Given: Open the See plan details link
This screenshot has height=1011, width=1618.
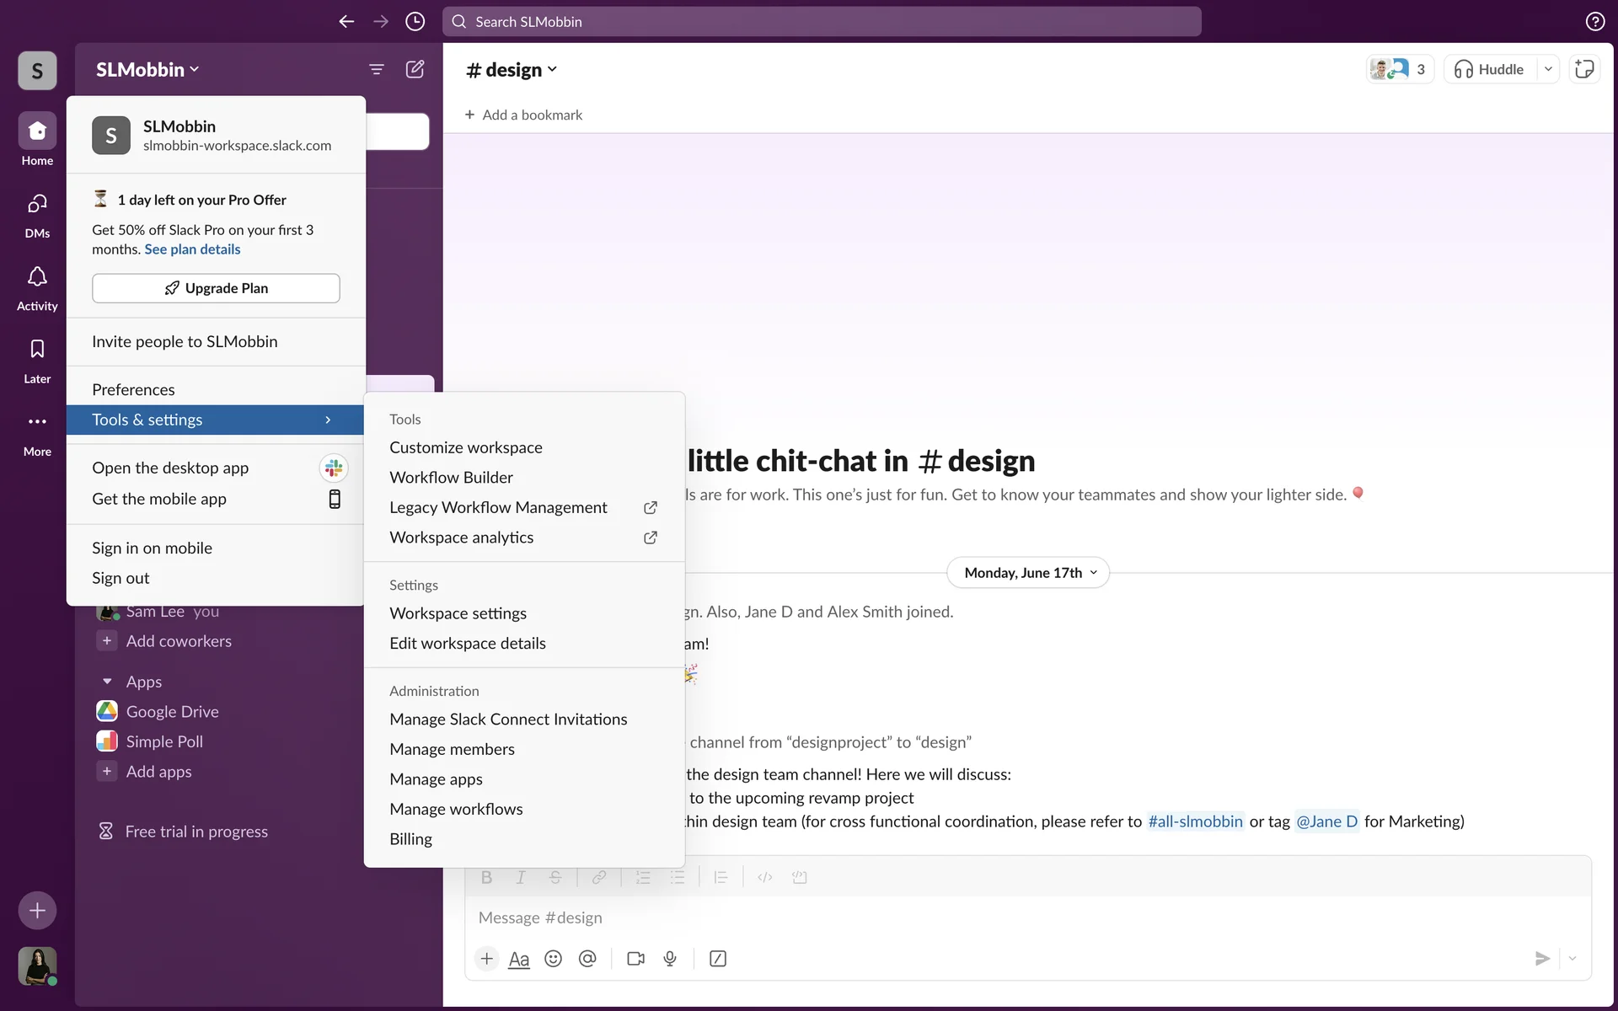Looking at the screenshot, I should tap(192, 249).
